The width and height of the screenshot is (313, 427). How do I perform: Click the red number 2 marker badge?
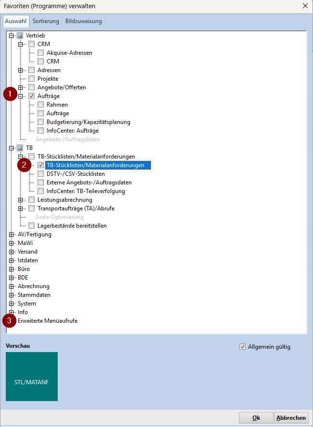pyautogui.click(x=25, y=165)
